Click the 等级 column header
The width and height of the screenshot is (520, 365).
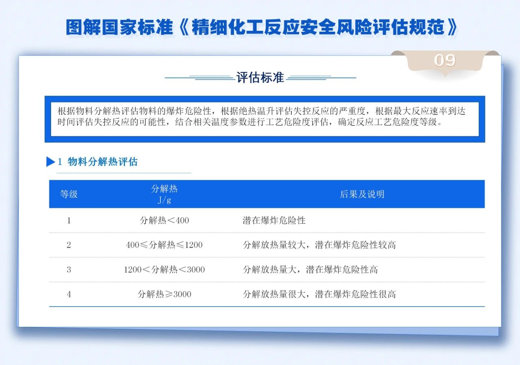click(69, 194)
